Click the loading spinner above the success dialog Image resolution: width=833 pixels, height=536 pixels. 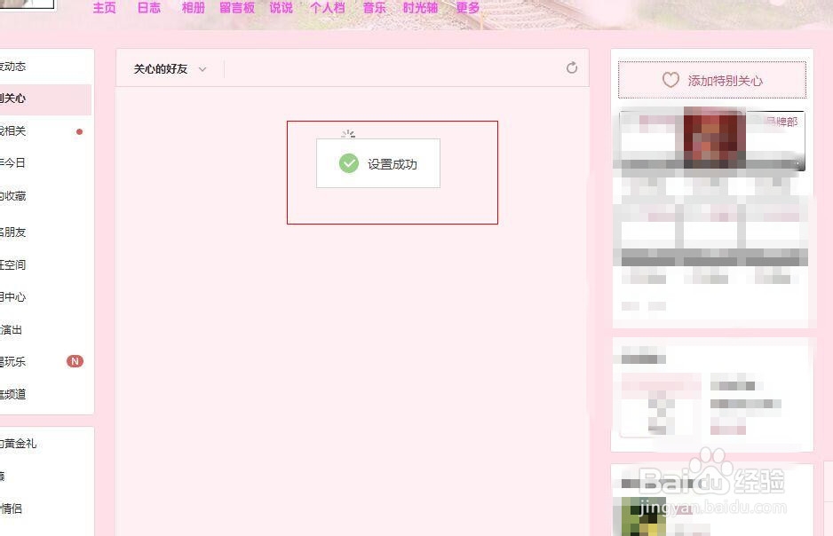348,131
